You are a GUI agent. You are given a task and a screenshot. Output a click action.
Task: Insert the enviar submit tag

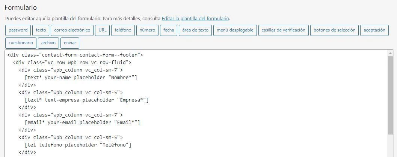click(70, 43)
